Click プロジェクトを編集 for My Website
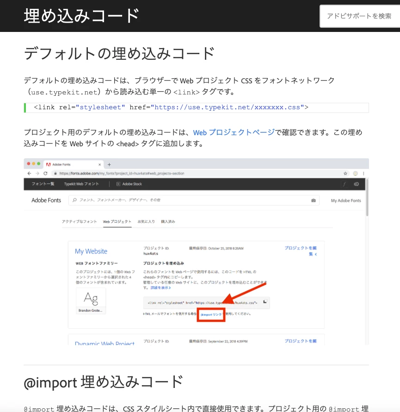The image size is (400, 412). click(301, 251)
